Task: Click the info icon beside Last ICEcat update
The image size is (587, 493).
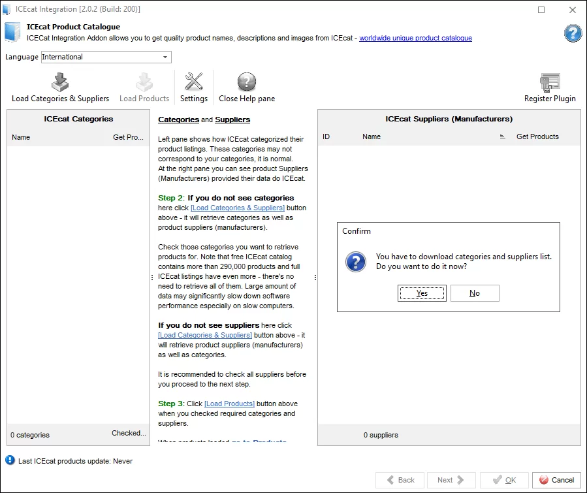Action: click(x=10, y=460)
